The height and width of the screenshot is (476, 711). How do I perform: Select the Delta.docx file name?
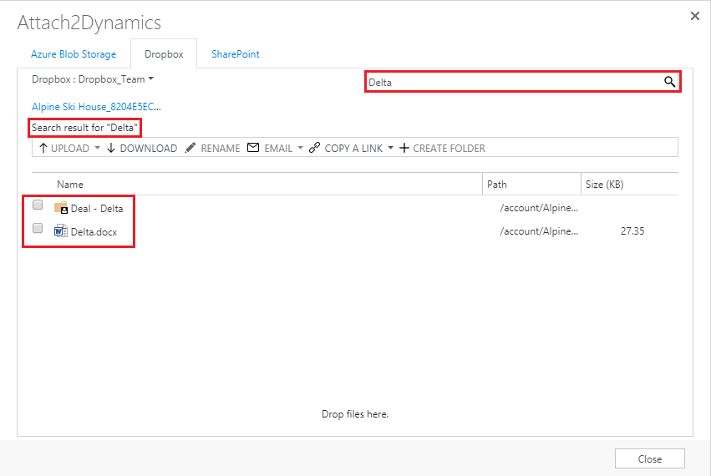click(x=94, y=231)
